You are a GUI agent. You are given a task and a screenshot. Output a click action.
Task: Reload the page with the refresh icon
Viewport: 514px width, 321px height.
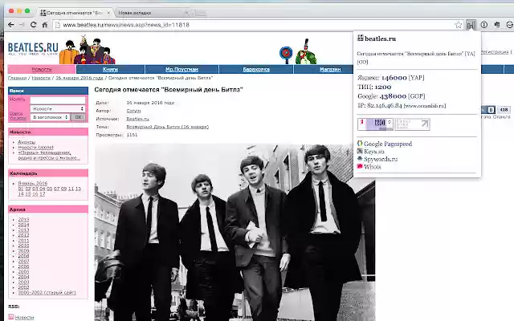tap(33, 25)
